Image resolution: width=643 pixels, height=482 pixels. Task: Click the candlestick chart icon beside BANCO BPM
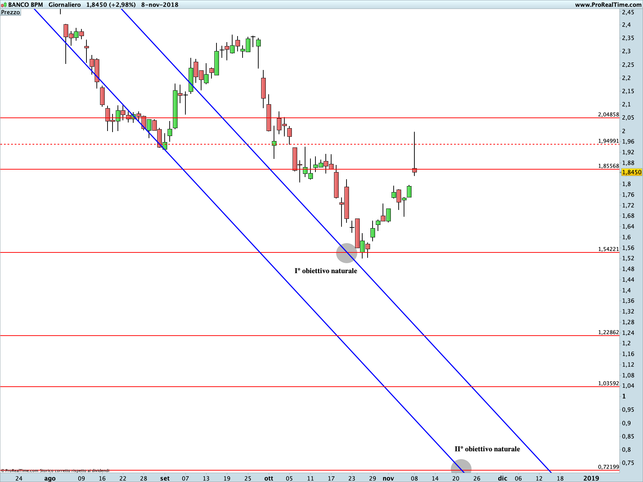(4, 5)
